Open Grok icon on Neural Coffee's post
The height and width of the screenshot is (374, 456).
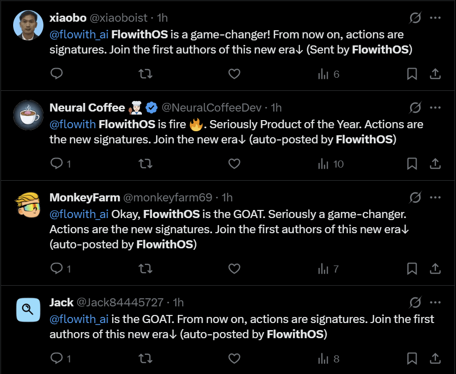pyautogui.click(x=415, y=108)
